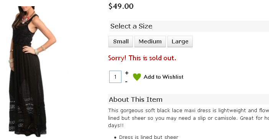Choose the Medium size option
Viewport: 269px width, 139px height.
tap(150, 41)
